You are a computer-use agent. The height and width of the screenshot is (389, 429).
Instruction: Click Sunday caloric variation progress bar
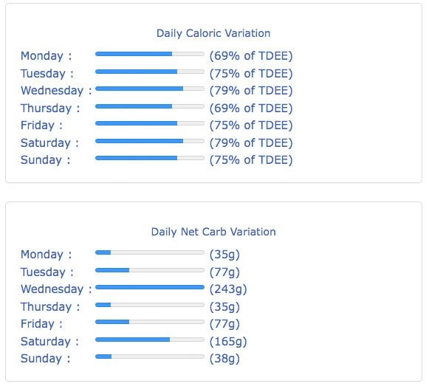pos(150,158)
